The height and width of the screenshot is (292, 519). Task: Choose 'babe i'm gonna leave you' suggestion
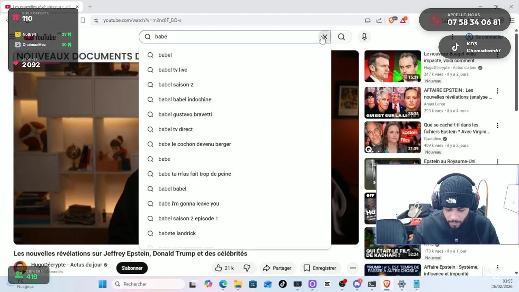pyautogui.click(x=235, y=204)
